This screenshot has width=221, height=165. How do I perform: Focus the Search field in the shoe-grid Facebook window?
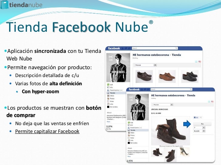[155, 48]
